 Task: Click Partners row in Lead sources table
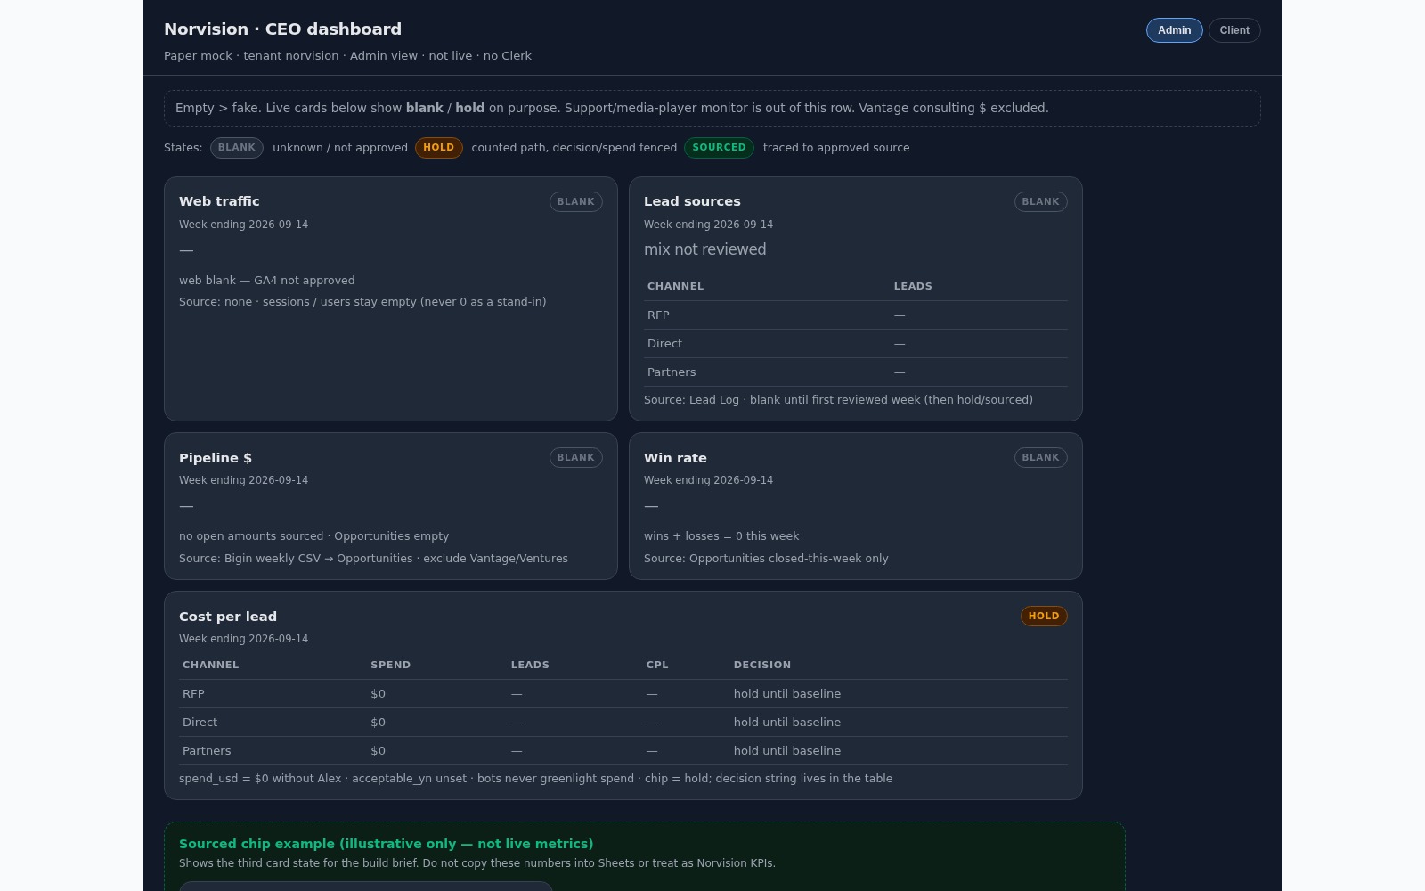point(855,372)
